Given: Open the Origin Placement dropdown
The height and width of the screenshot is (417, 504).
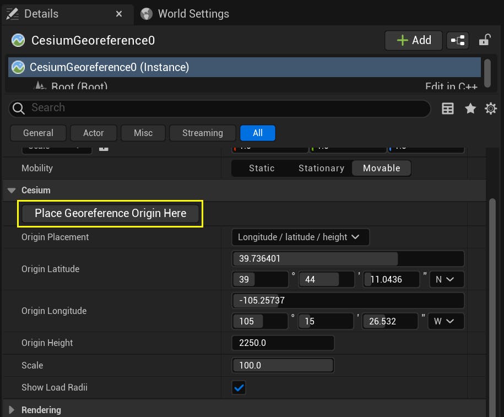Looking at the screenshot, I should coord(300,237).
